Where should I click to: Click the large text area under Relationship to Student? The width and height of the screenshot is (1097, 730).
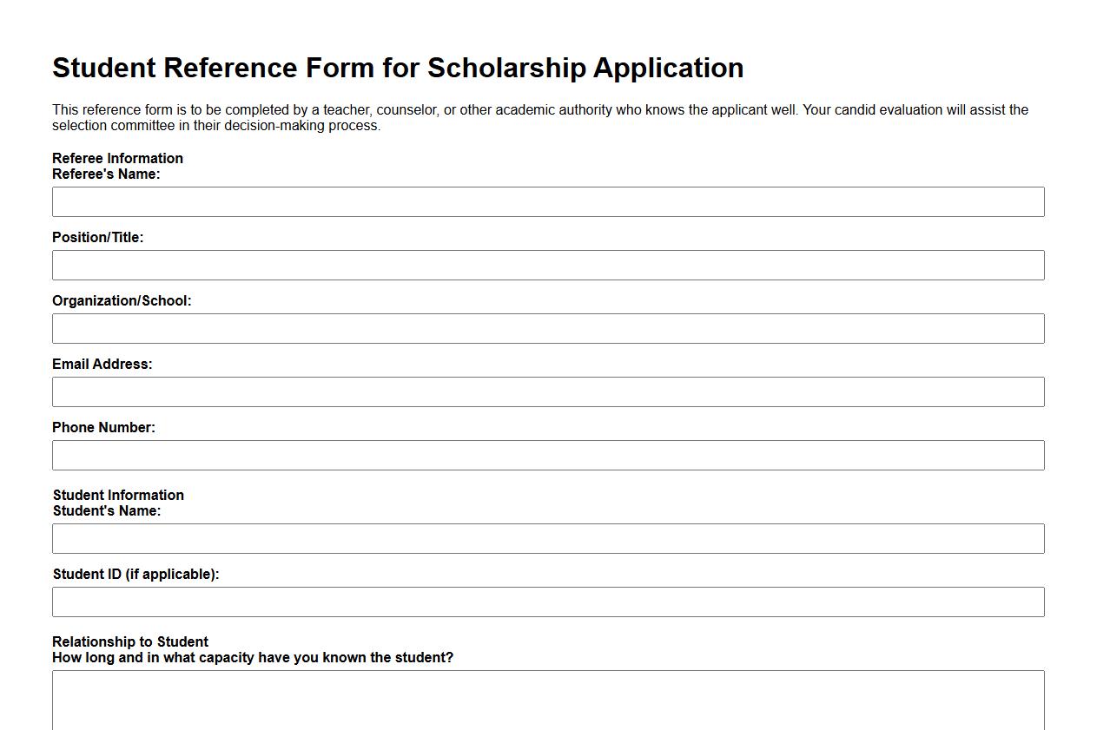(548, 699)
